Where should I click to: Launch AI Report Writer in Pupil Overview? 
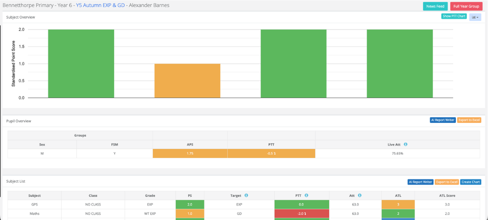(x=443, y=120)
